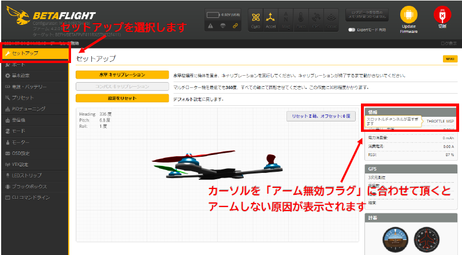462x255 pixels.
Task: Click the Update Firmware chip icon
Action: (x=409, y=14)
